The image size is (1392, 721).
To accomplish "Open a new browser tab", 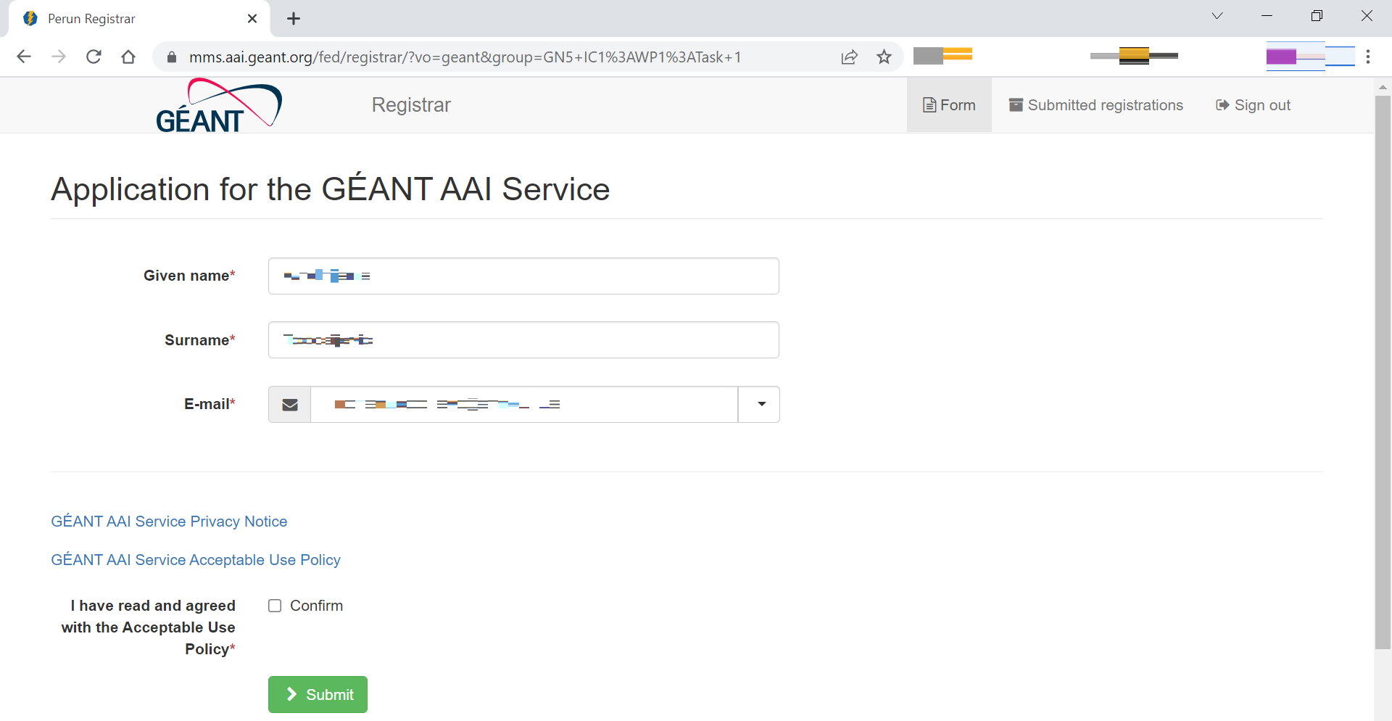I will 294,19.
